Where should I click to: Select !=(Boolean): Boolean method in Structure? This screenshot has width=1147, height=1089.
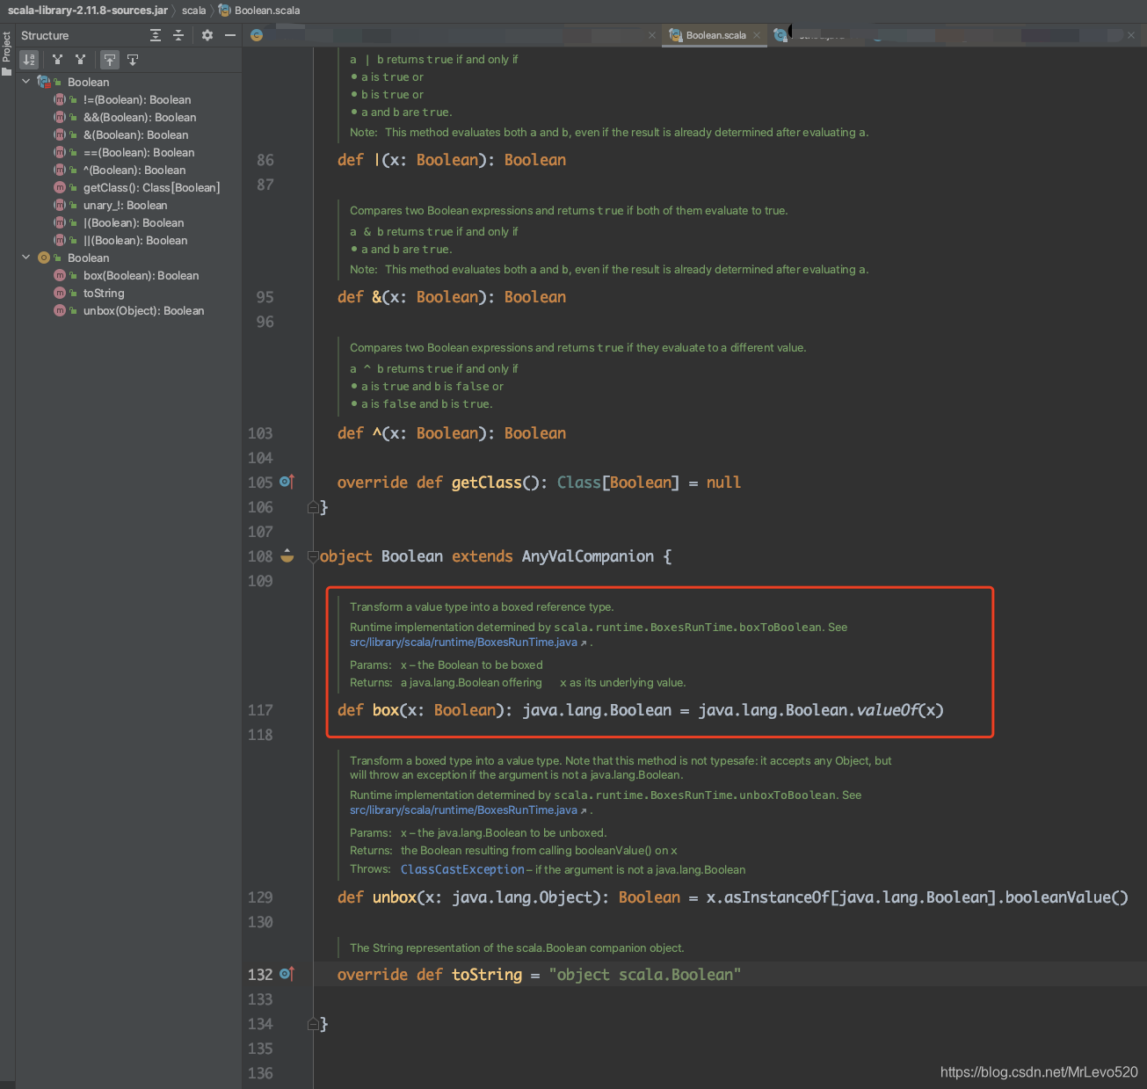click(x=137, y=99)
